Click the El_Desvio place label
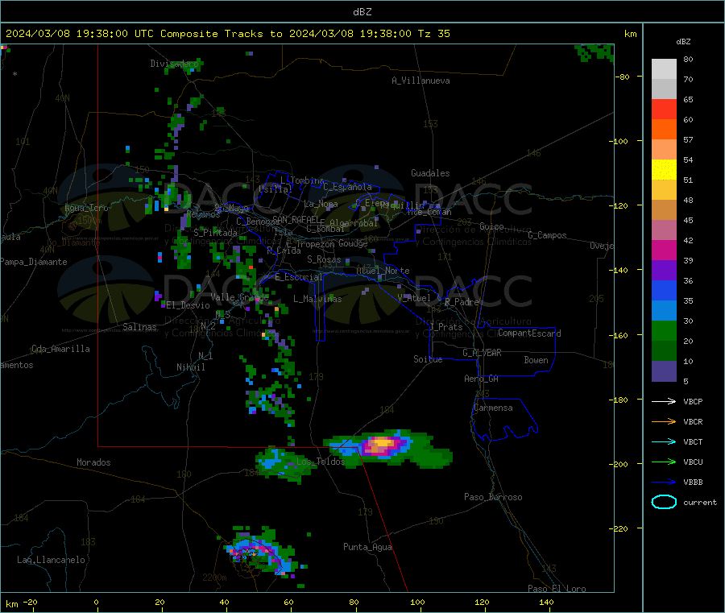 click(x=188, y=305)
